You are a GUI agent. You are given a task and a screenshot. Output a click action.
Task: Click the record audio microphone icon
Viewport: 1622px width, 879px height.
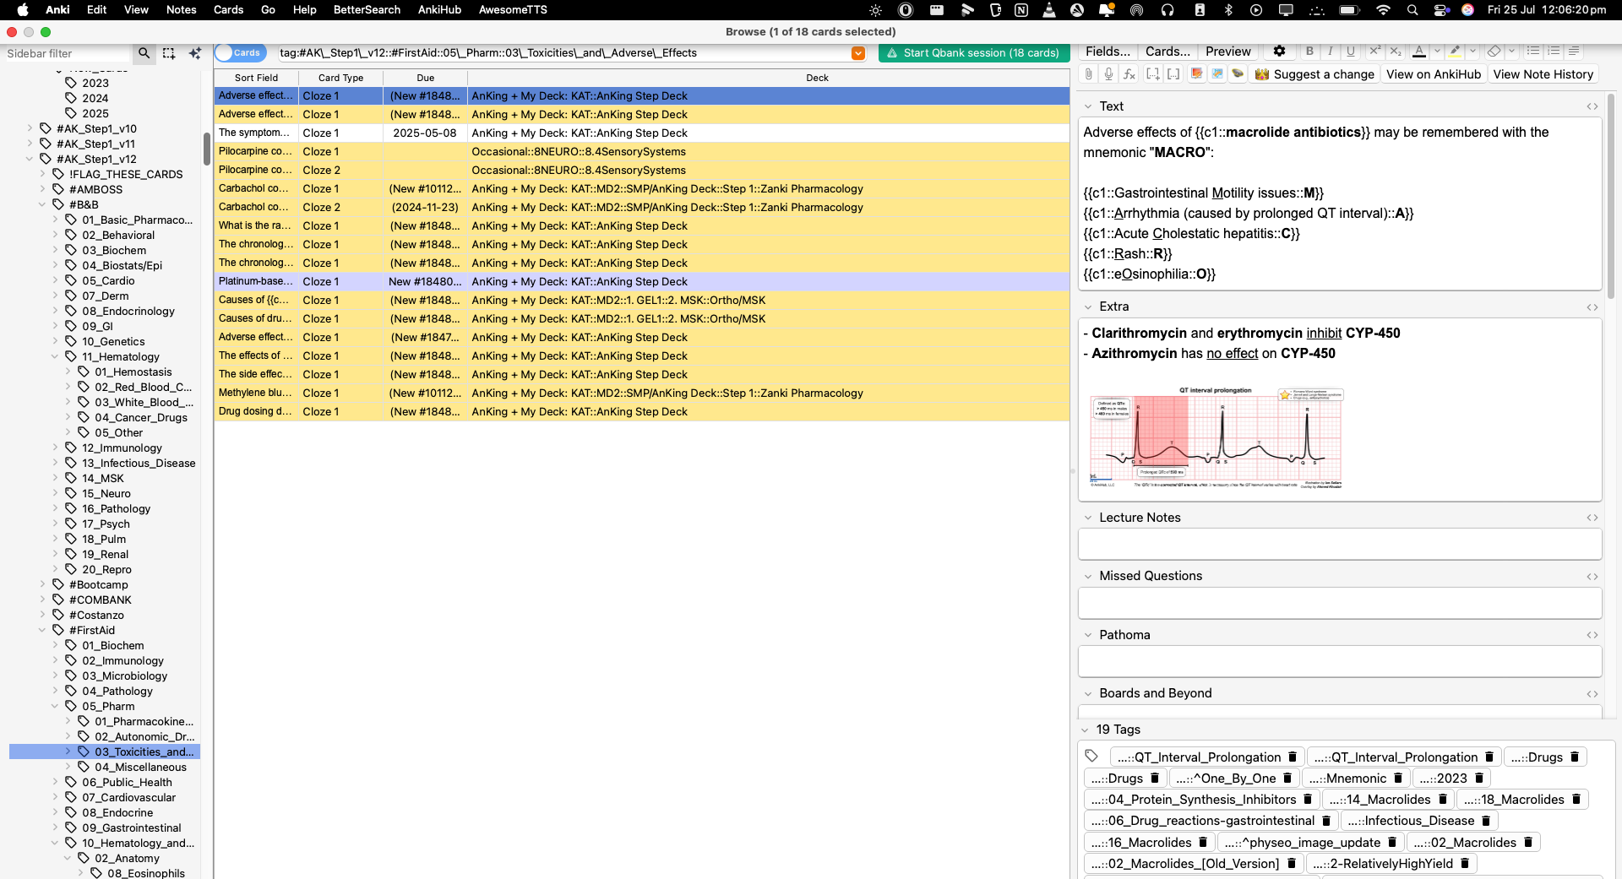click(1108, 74)
